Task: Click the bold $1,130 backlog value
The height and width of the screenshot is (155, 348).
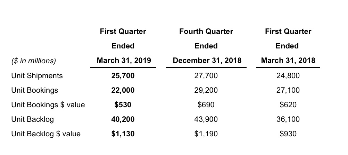Action: 123,134
